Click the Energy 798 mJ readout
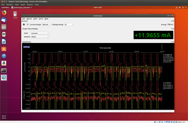The width and height of the screenshot is (188, 123). (167, 24)
